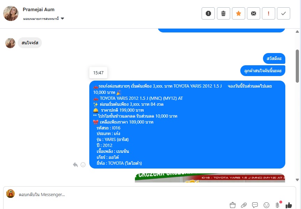This screenshot has width=301, height=209.
Task: Click the รหัสรถ : I016 line
Action: coord(108,128)
